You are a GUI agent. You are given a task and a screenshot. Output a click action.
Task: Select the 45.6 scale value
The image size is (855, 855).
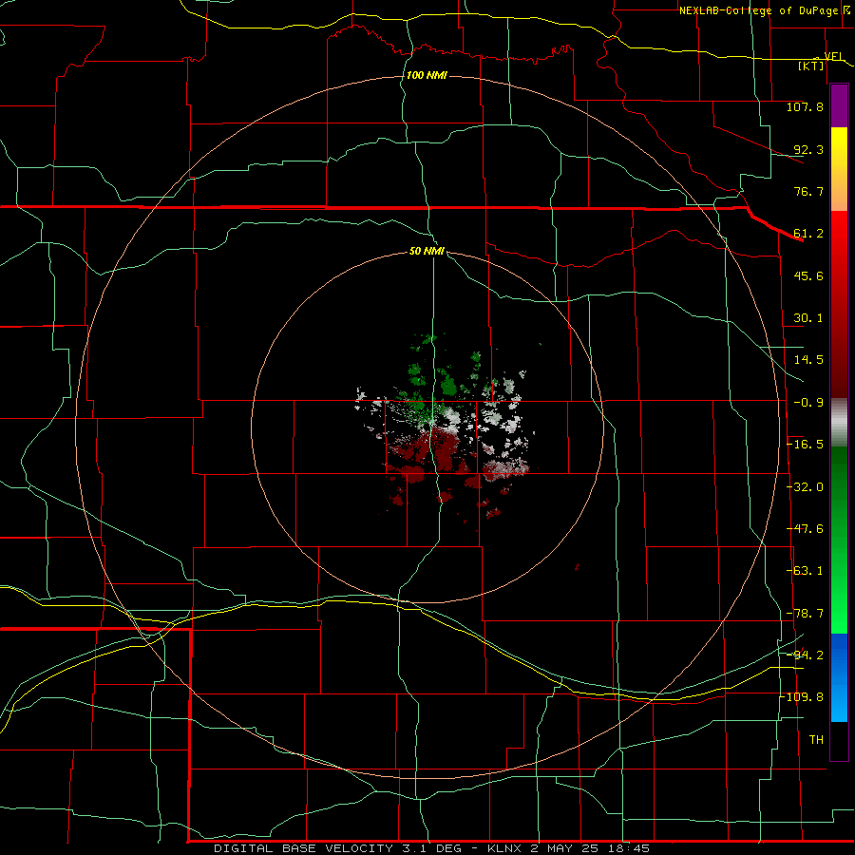point(808,275)
